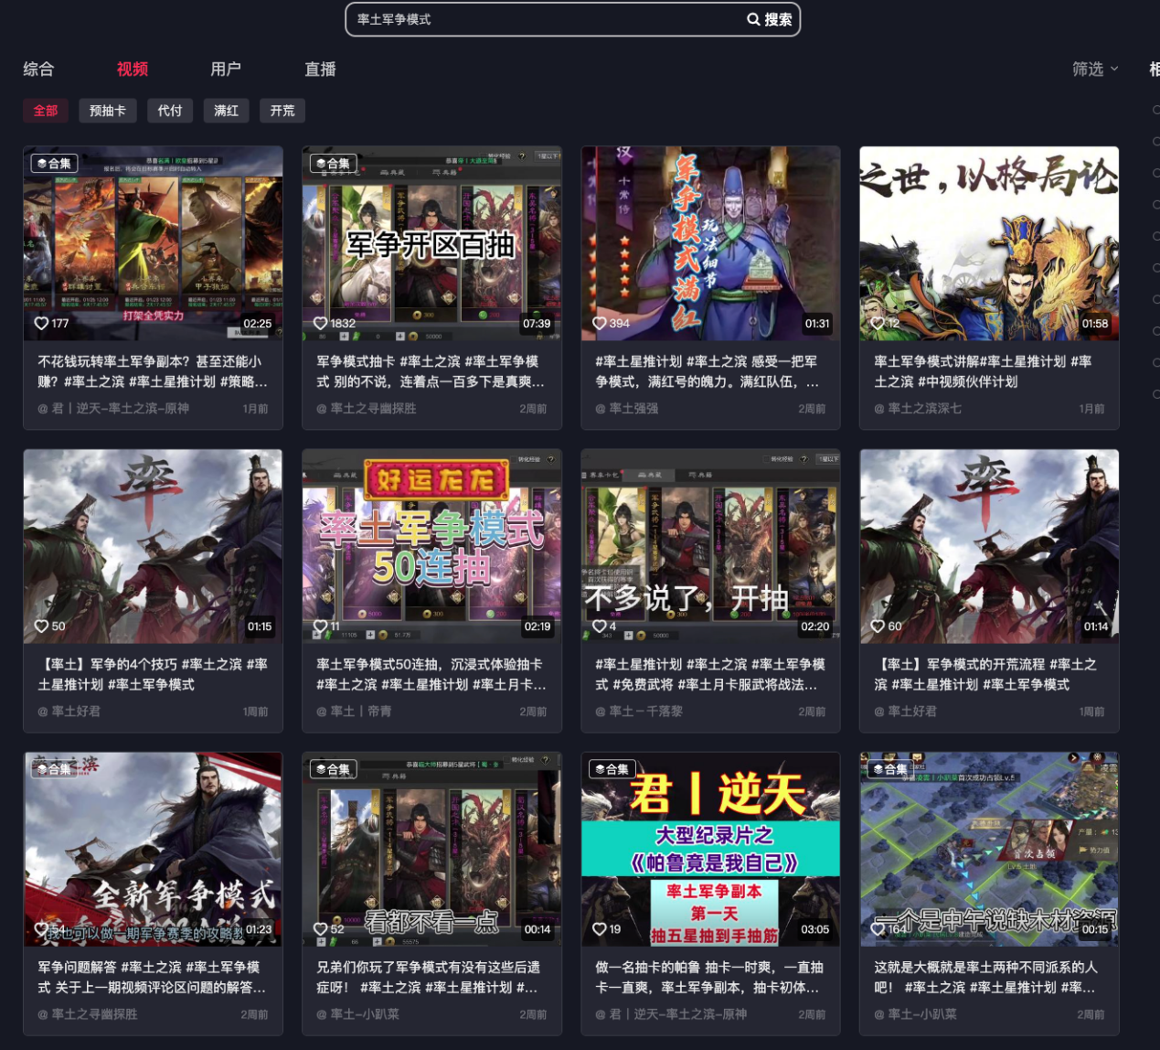Click the 搜索 search button
This screenshot has width=1160, height=1050.
pyautogui.click(x=770, y=19)
